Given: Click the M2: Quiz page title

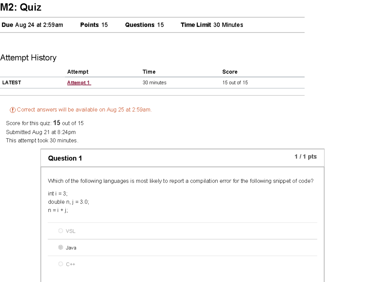Looking at the screenshot, I should pos(20,7).
